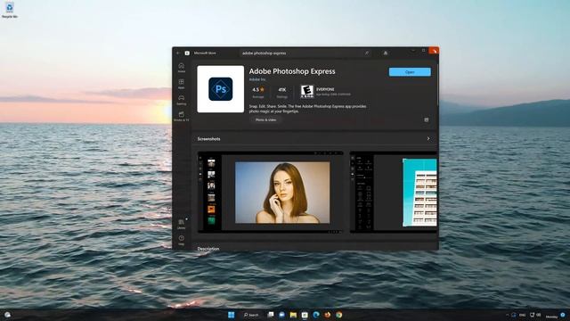Go to the Home section in Store sidebar
Viewport: 570px width, 321px height.
(x=181, y=68)
